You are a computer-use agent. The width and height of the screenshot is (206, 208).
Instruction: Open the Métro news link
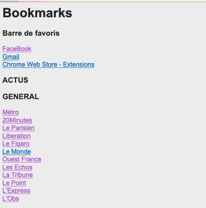point(11,112)
